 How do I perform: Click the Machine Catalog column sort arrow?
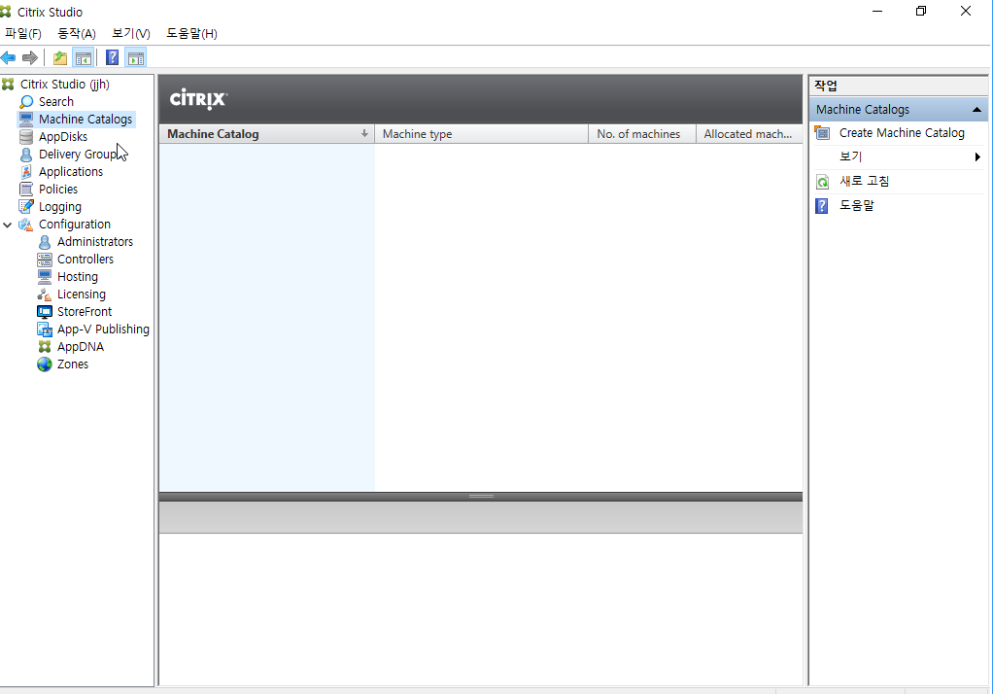click(x=364, y=134)
